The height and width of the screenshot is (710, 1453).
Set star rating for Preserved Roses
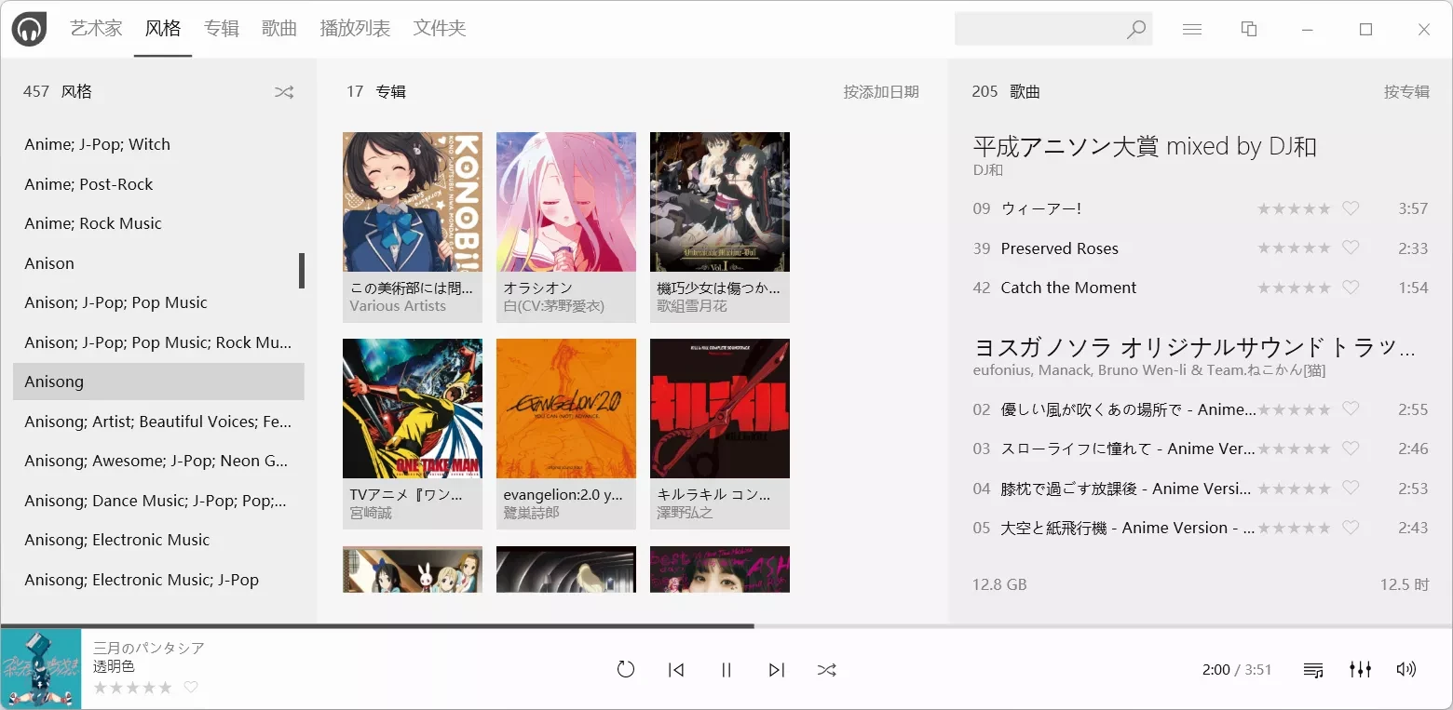(1294, 248)
